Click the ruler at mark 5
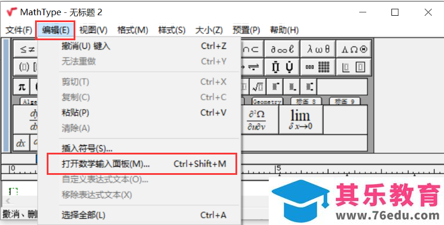The image size is (444, 225). click(279, 169)
